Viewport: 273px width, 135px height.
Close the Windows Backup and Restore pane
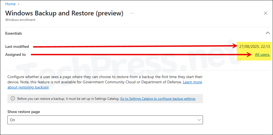266,13
